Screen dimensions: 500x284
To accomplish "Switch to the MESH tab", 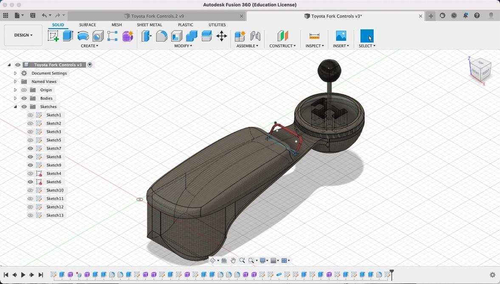I will point(117,25).
